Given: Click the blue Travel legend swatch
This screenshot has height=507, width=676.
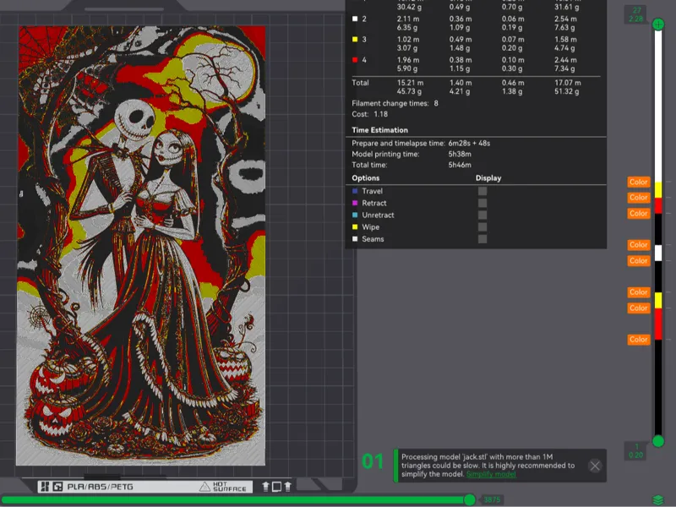Looking at the screenshot, I should pos(355,191).
